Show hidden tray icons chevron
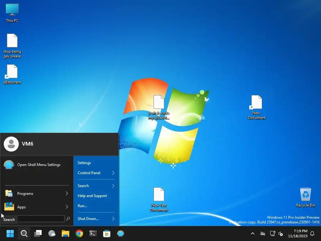 pos(253,233)
